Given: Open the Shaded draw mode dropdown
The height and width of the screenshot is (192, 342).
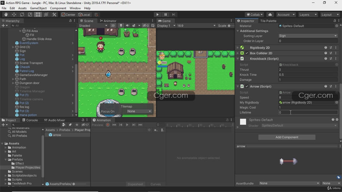Looking at the screenshot, I should click(93, 26).
